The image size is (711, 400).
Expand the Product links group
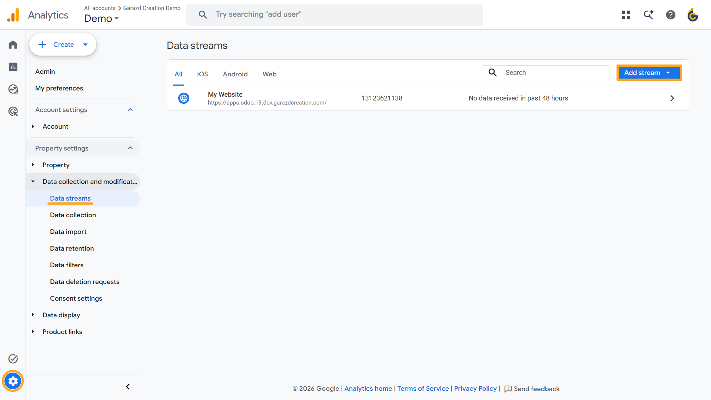pos(33,331)
